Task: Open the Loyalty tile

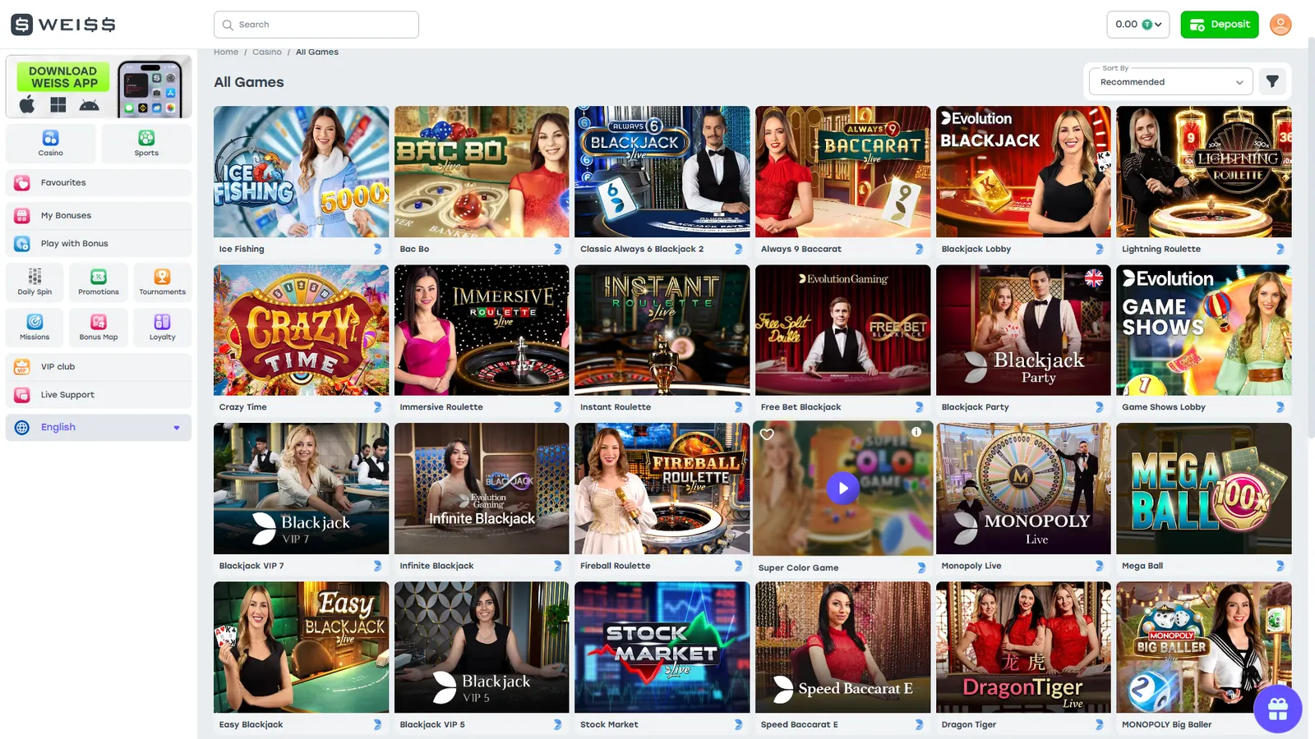Action: (x=163, y=327)
